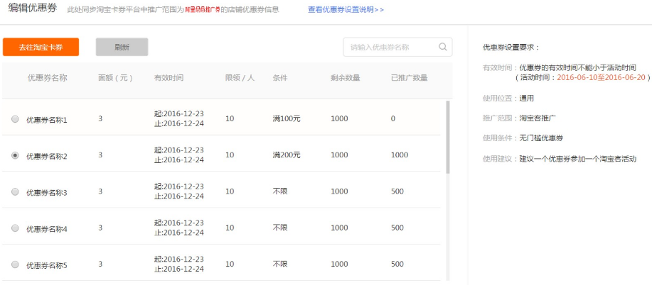Click 不限 condition in 优惠券名称3 row

pos(280,191)
